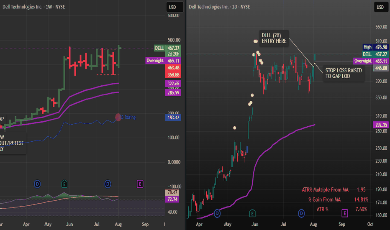This screenshot has width=390, height=230.
Task: Click the Aug label on daily time axis
Action: (313, 224)
